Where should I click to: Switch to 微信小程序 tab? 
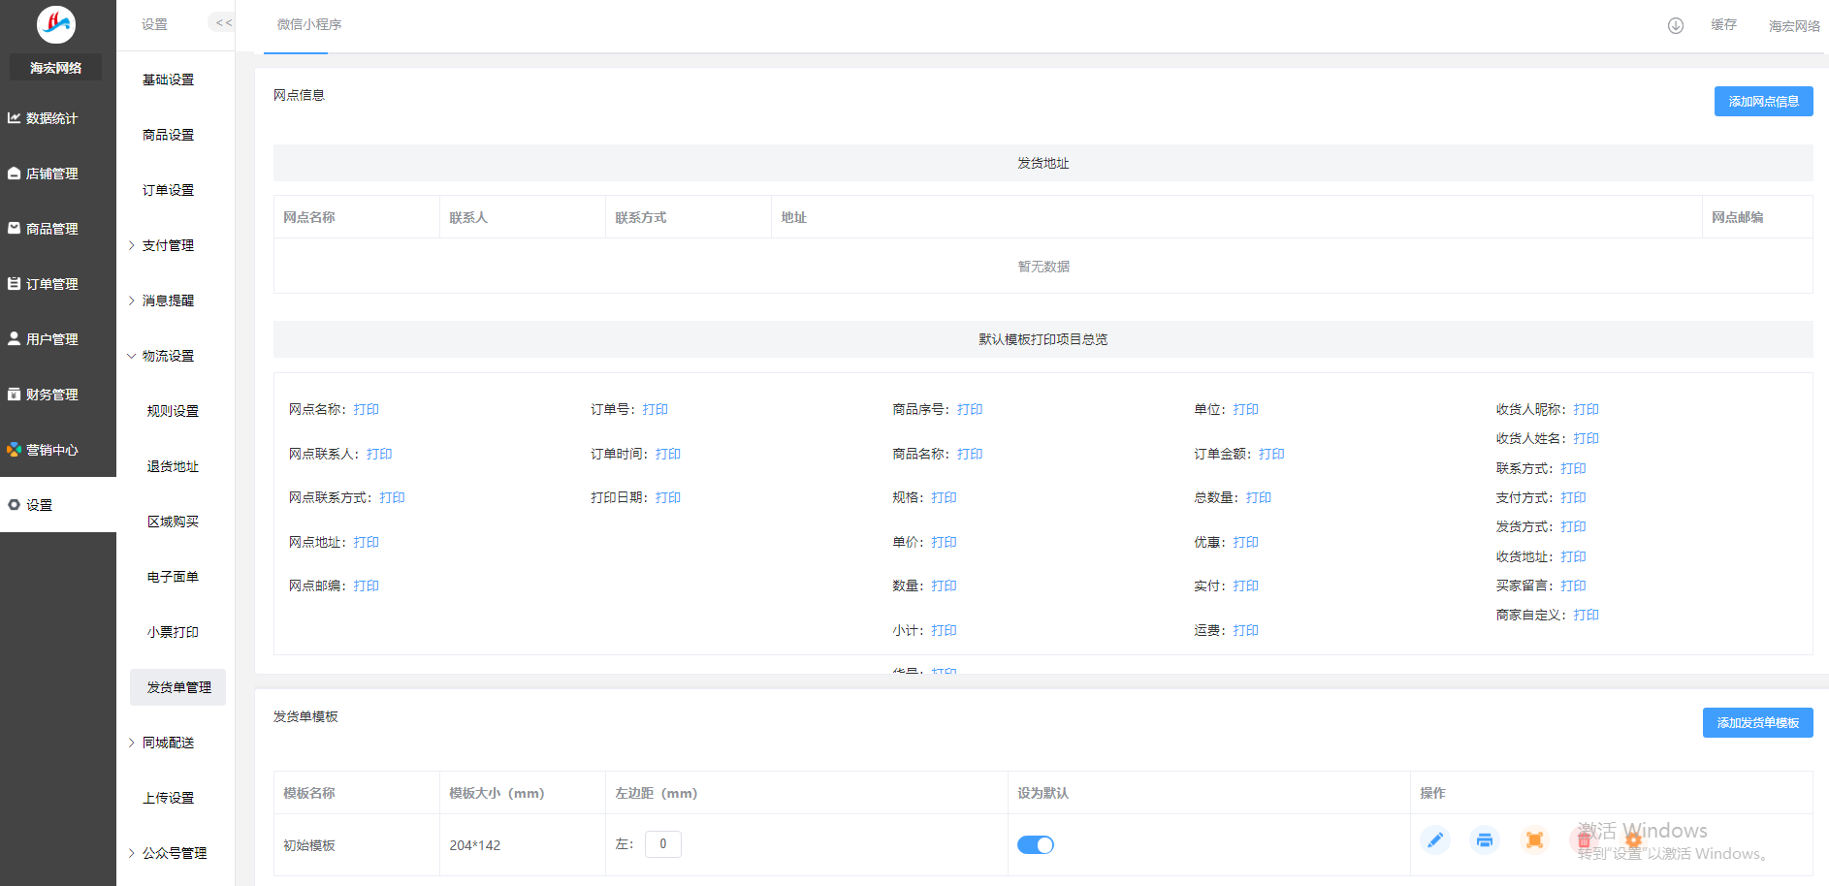(309, 24)
